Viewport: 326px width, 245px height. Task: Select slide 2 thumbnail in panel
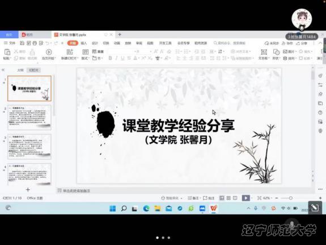[29, 118]
